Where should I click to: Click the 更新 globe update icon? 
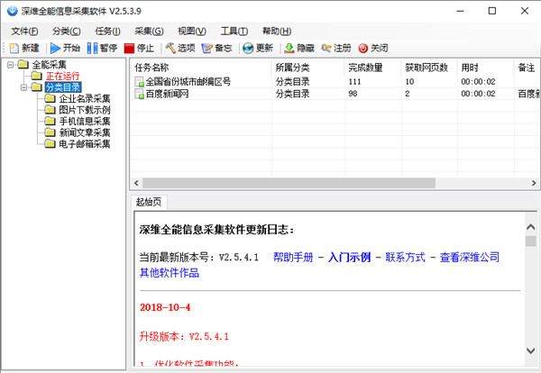pyautogui.click(x=248, y=48)
